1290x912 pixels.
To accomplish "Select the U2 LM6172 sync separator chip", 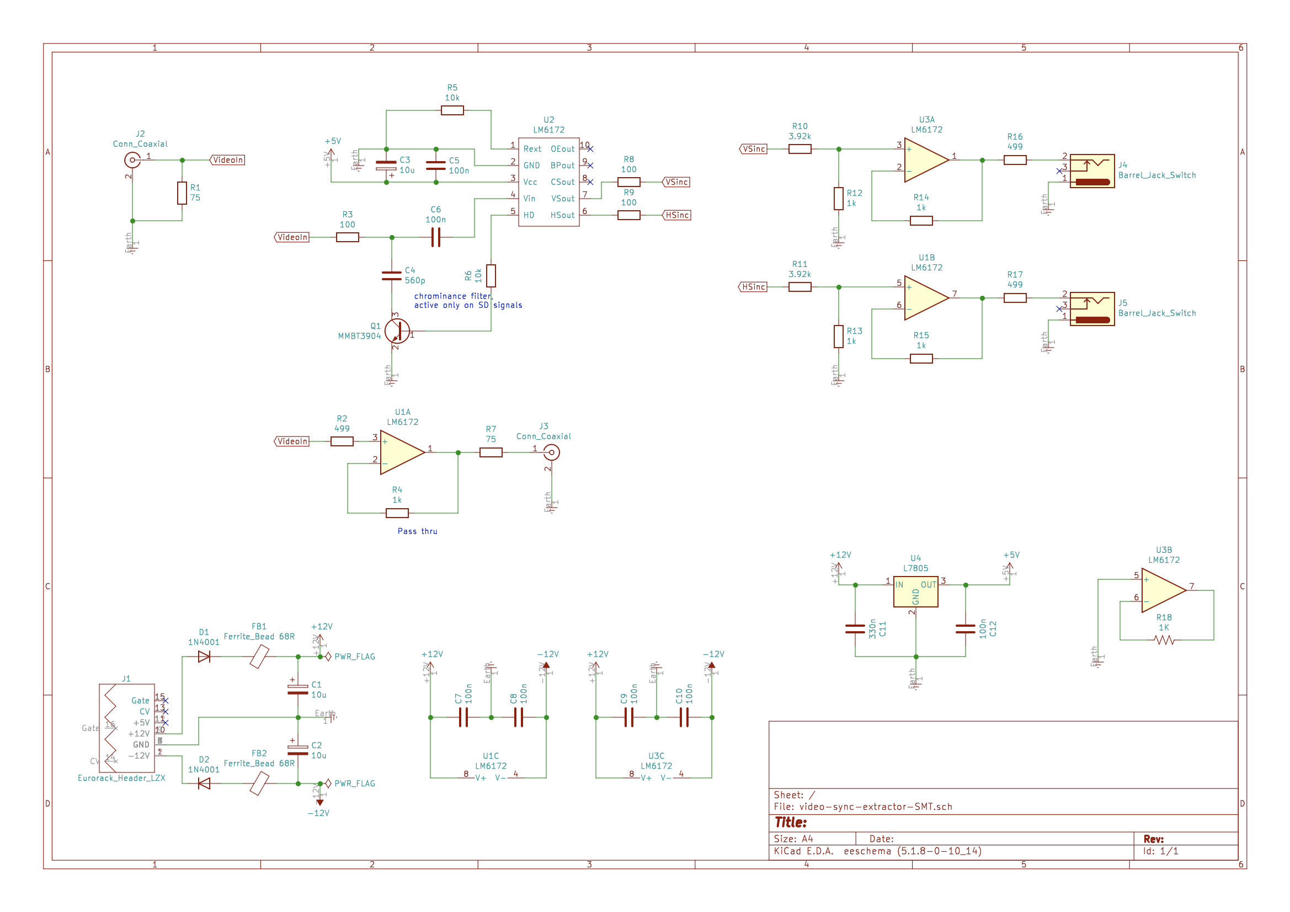I will 548,182.
